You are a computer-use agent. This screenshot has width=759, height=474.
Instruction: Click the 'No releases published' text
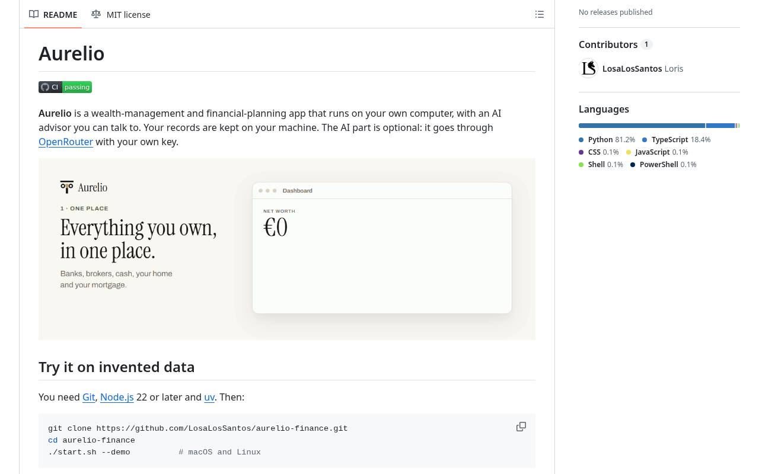[x=616, y=12]
